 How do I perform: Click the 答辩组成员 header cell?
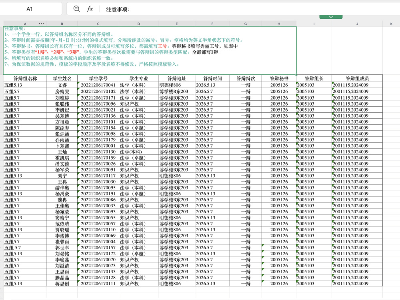(357, 78)
